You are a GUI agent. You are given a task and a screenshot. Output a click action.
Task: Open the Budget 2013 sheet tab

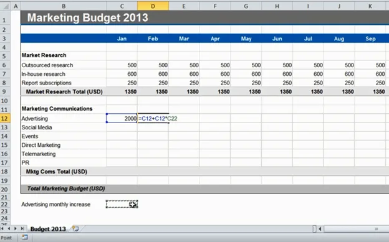(48, 229)
